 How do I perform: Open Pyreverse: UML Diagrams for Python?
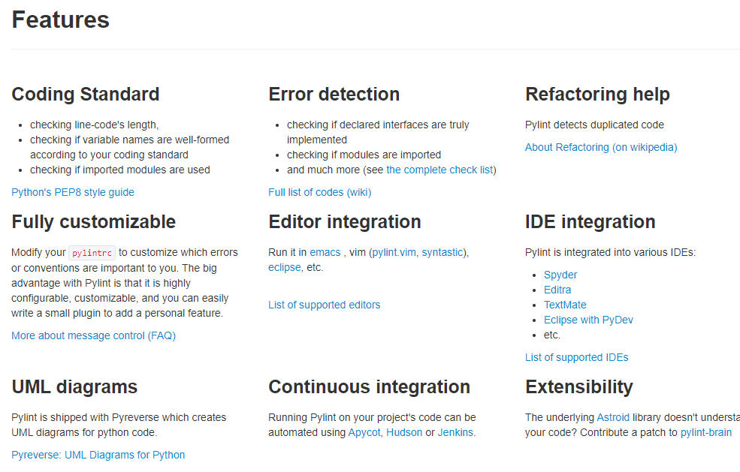pos(98,455)
